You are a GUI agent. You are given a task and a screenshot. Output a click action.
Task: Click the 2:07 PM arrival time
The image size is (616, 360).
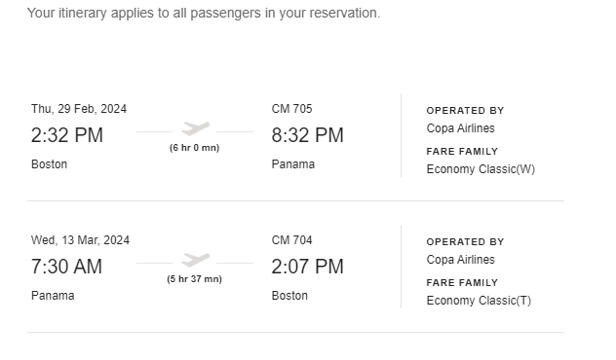point(308,267)
